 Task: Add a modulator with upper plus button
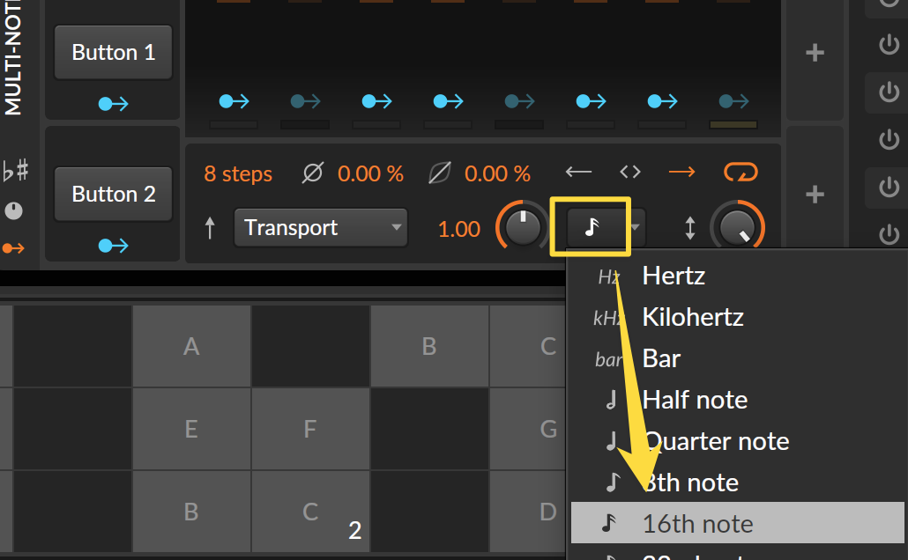815,53
